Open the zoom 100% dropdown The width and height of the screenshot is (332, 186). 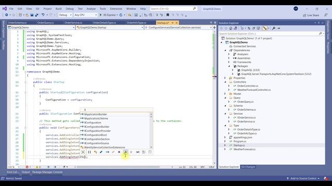[x=14, y=167]
